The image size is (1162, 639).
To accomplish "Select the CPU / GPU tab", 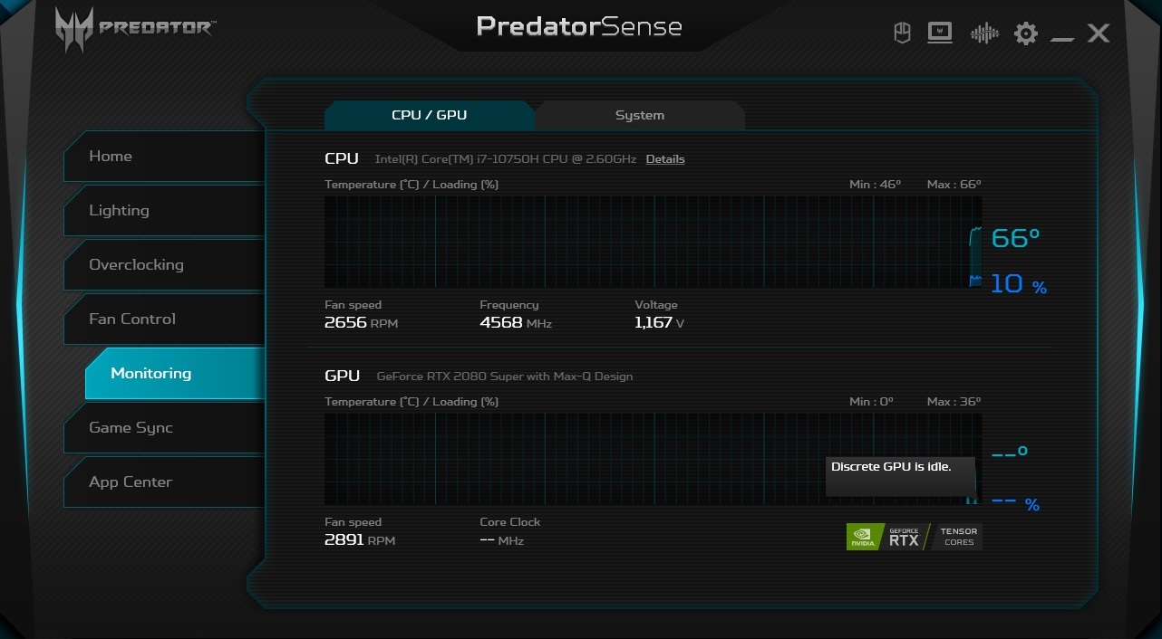I will [x=429, y=115].
